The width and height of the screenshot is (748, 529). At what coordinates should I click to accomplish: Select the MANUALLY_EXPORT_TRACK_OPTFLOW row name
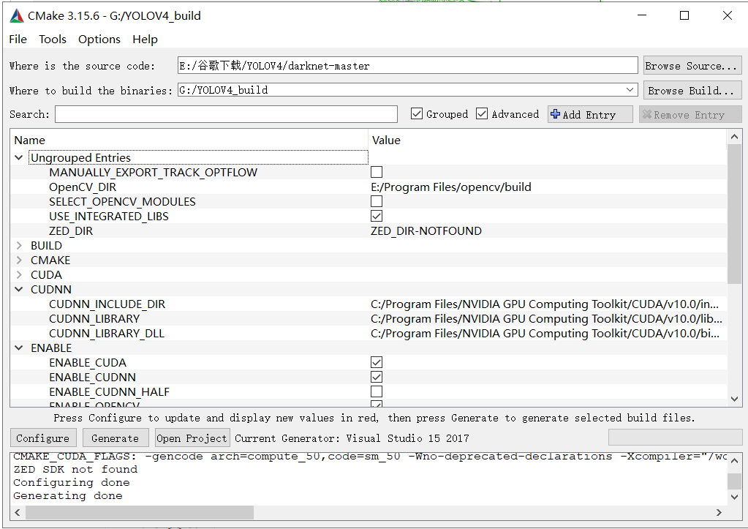153,173
